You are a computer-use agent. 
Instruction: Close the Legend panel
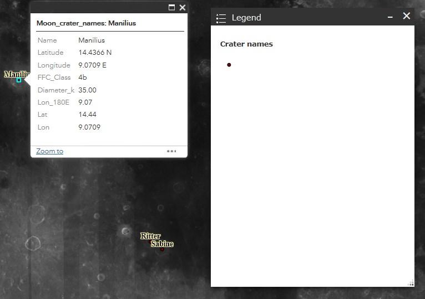point(407,16)
